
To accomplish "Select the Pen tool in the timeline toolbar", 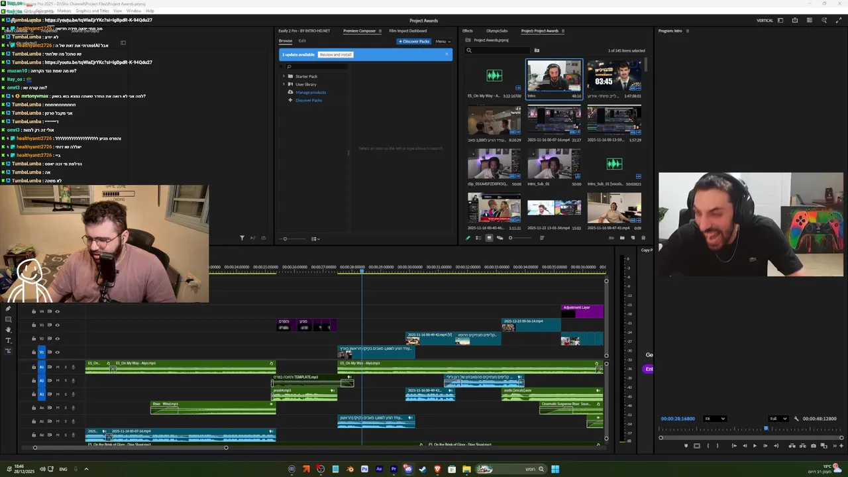I will 8,309.
